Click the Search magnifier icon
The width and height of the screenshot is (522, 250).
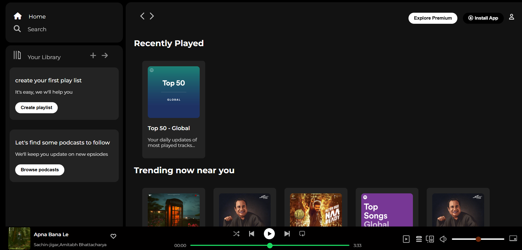(x=17, y=29)
